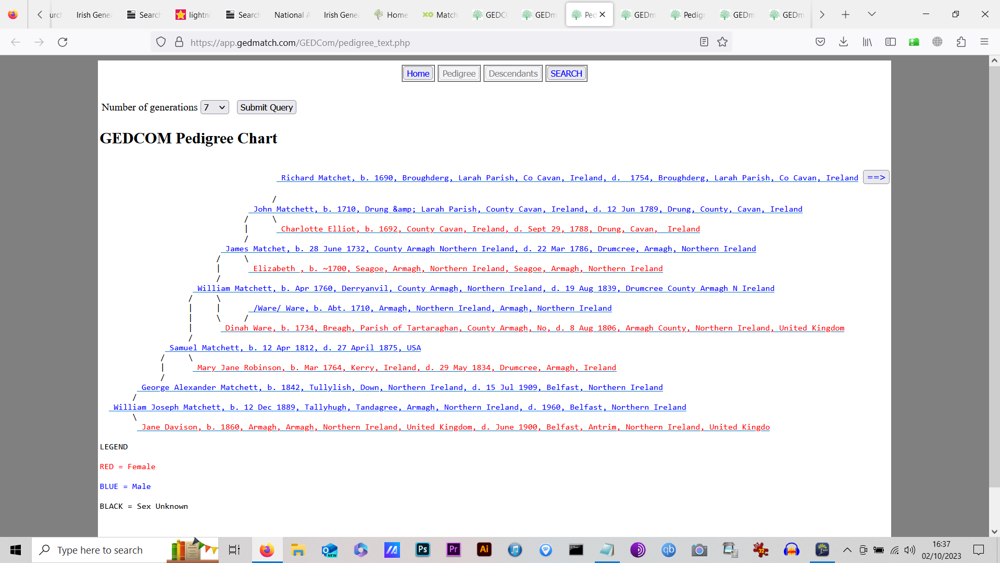Open Illustrator from the taskbar
The width and height of the screenshot is (1000, 563).
point(484,549)
